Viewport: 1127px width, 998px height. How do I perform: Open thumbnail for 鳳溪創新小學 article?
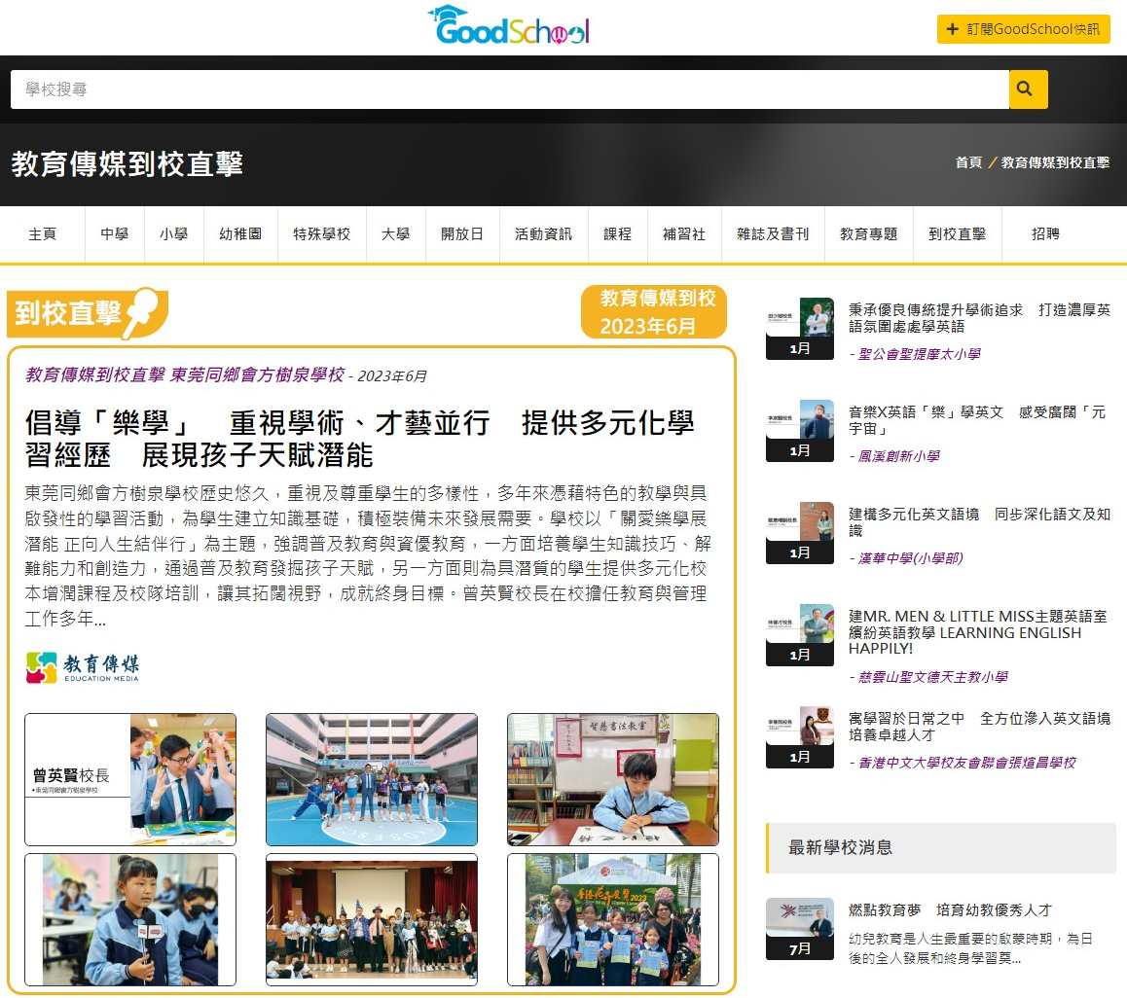coord(800,430)
